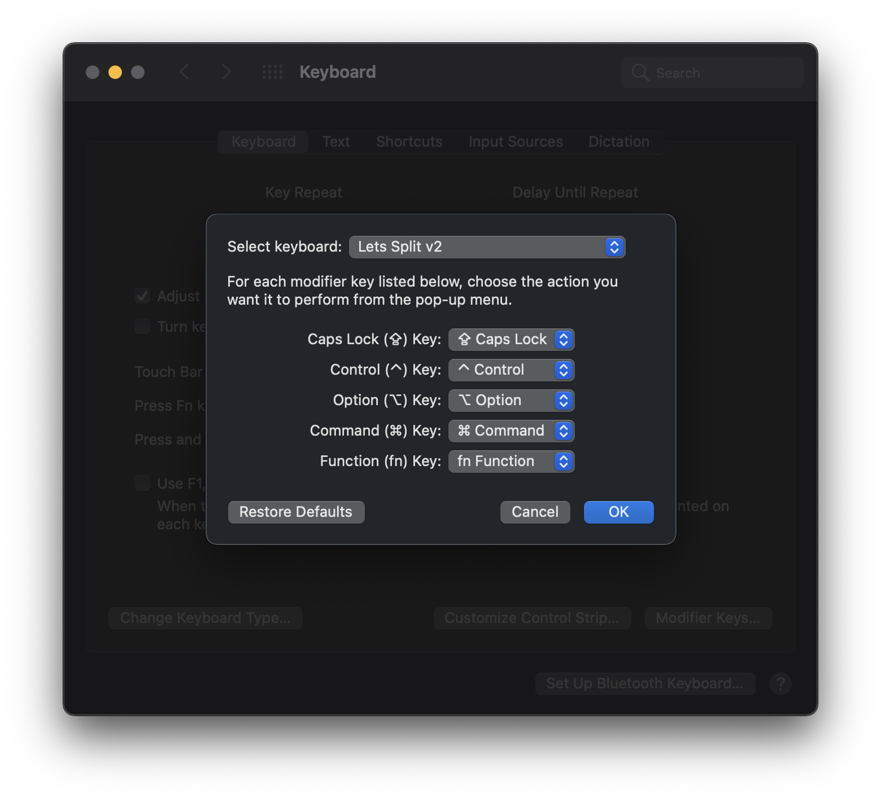Click the Modifier Keys button
881x799 pixels.
click(708, 618)
